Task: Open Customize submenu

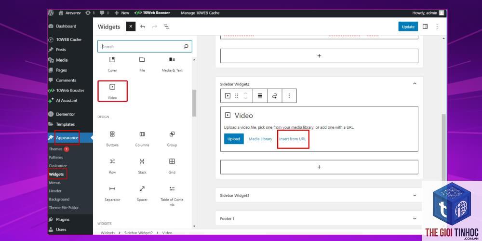Action: [58, 166]
